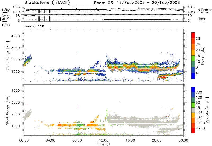Click the '4000' tick on the power panel
This screenshot has width=212, height=146.
click(16, 36)
